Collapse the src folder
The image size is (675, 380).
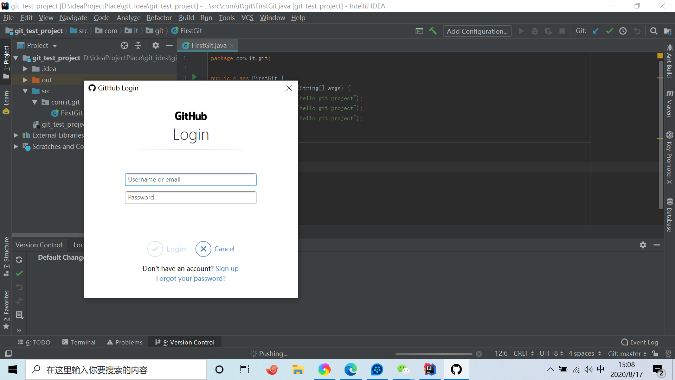[25, 91]
